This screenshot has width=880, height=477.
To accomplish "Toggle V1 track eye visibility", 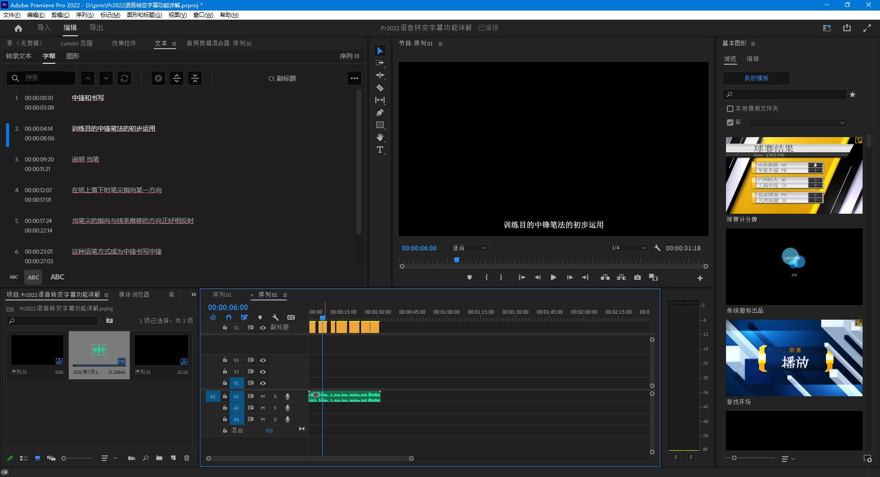I will pyautogui.click(x=263, y=383).
